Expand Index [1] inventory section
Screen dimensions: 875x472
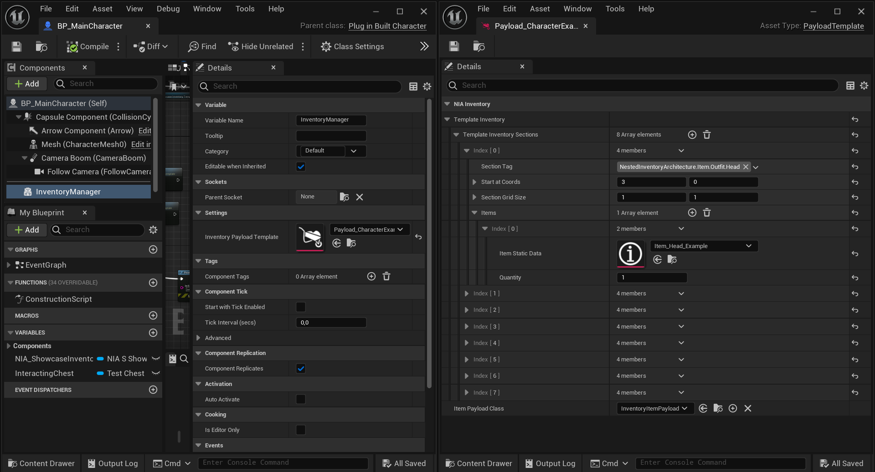467,294
